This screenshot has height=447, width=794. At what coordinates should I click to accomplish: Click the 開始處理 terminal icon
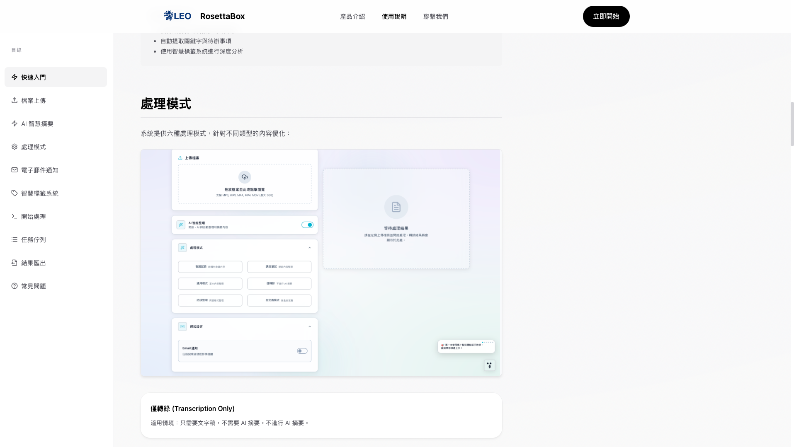tap(15, 216)
